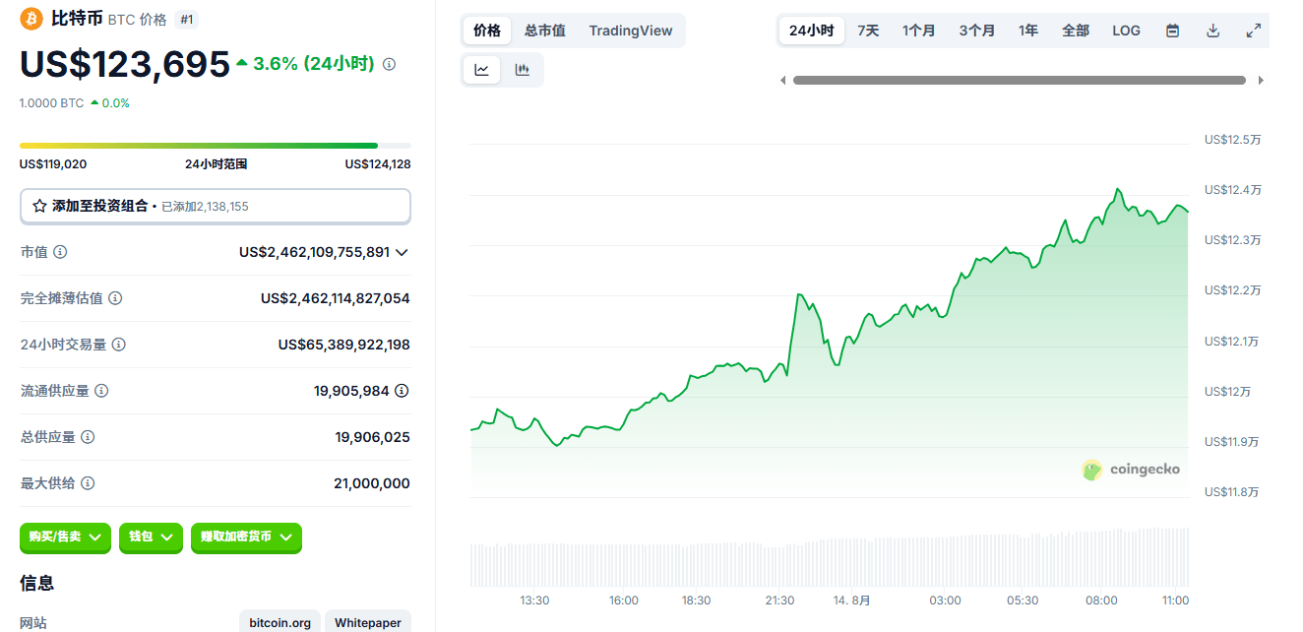Open the calendar date range picker
This screenshot has height=632, width=1303.
point(1172,31)
